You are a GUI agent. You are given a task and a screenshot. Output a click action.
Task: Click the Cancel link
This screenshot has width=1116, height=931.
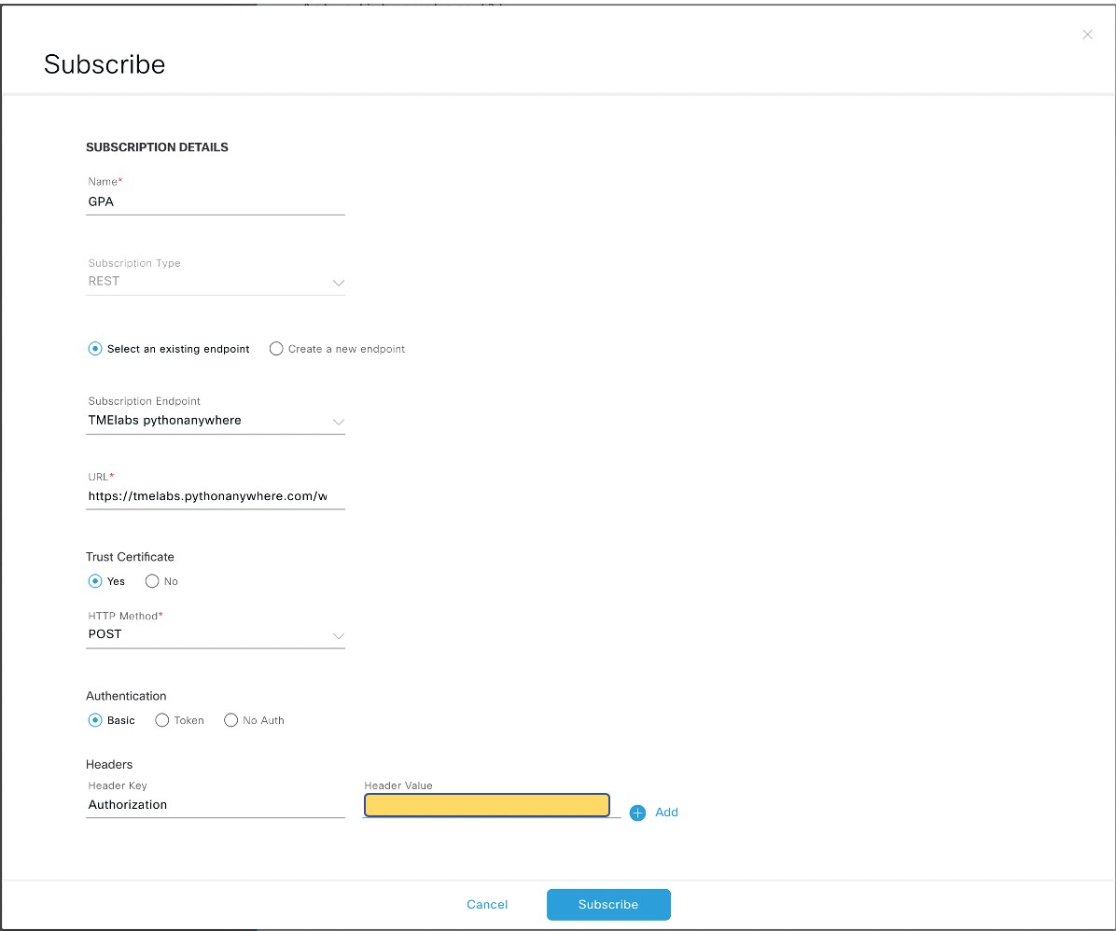487,904
